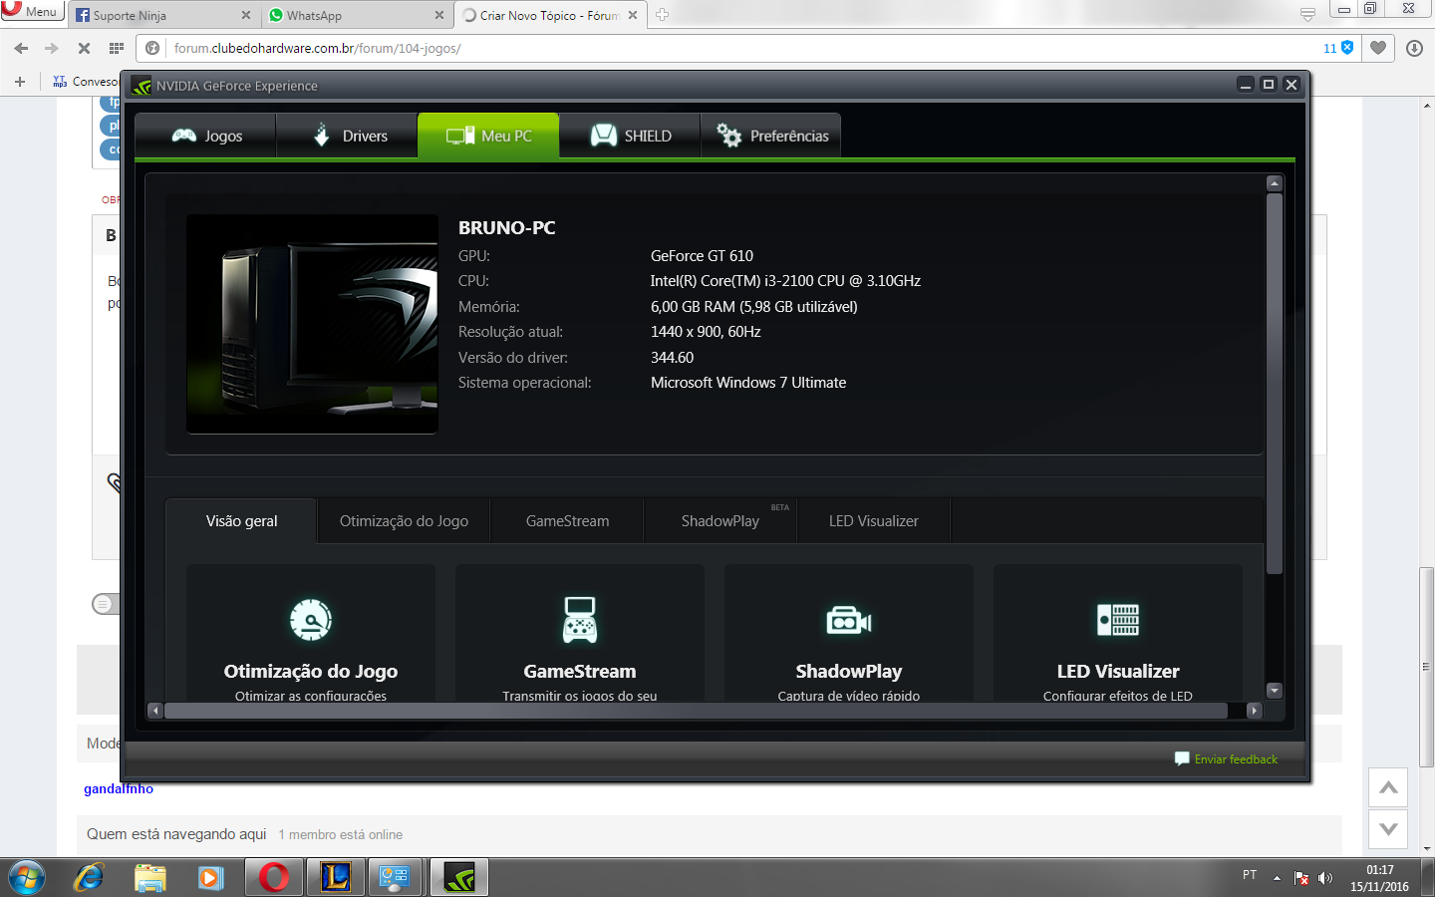
Task: Click the GameStream controller icon
Action: point(580,620)
